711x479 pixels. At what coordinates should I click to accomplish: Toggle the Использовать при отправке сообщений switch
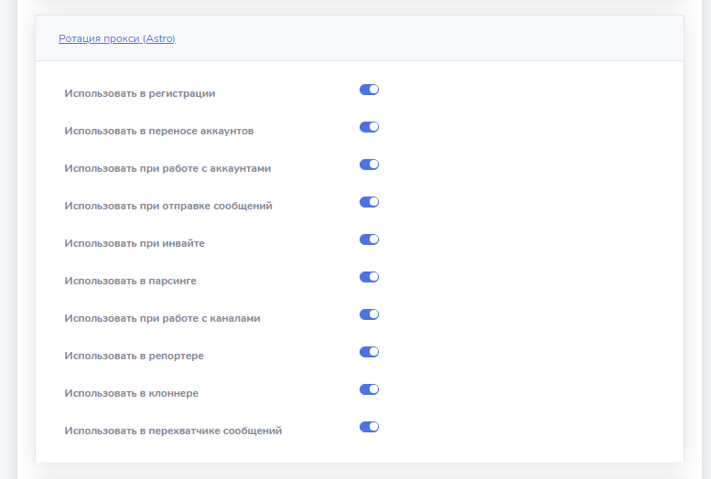tap(369, 202)
